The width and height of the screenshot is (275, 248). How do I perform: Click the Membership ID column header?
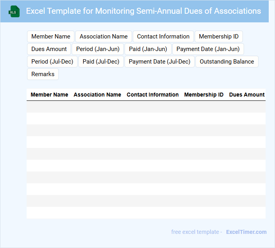pyautogui.click(x=204, y=95)
